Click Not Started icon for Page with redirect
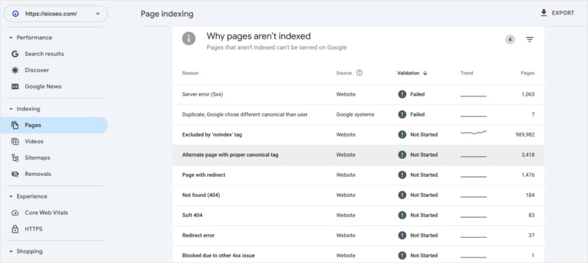The image size is (588, 263). coord(402,175)
